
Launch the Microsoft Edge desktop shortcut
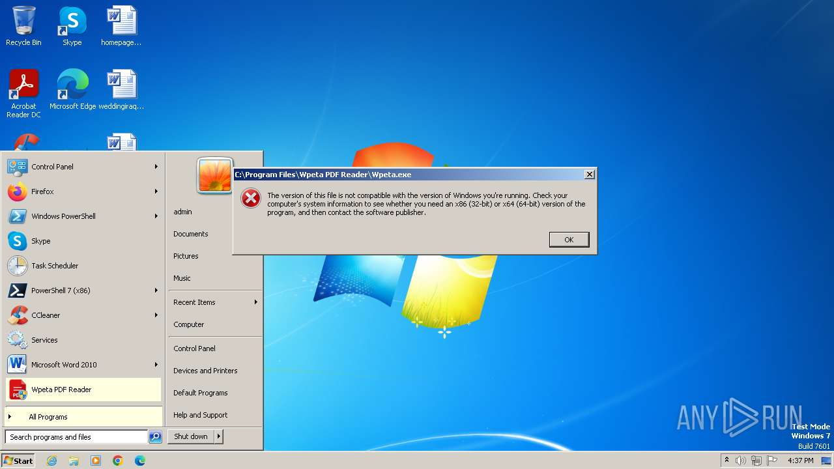72,89
